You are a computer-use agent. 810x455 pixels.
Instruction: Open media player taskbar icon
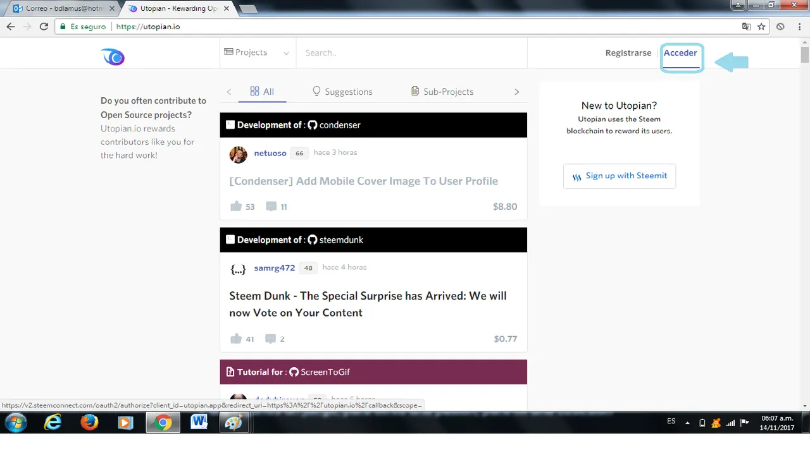(x=125, y=423)
